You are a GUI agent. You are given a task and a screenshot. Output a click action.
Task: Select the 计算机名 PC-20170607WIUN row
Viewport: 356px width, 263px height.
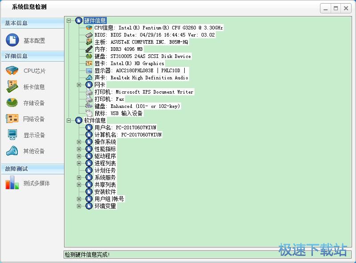click(x=128, y=135)
